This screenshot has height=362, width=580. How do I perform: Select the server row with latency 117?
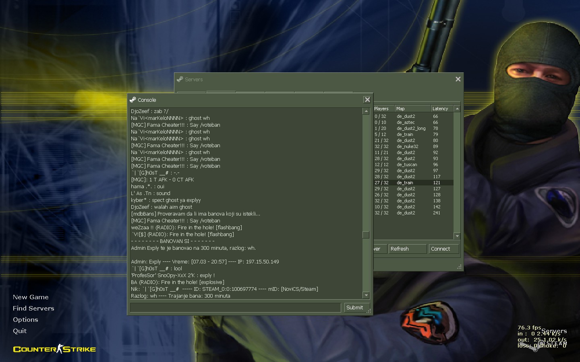(413, 177)
